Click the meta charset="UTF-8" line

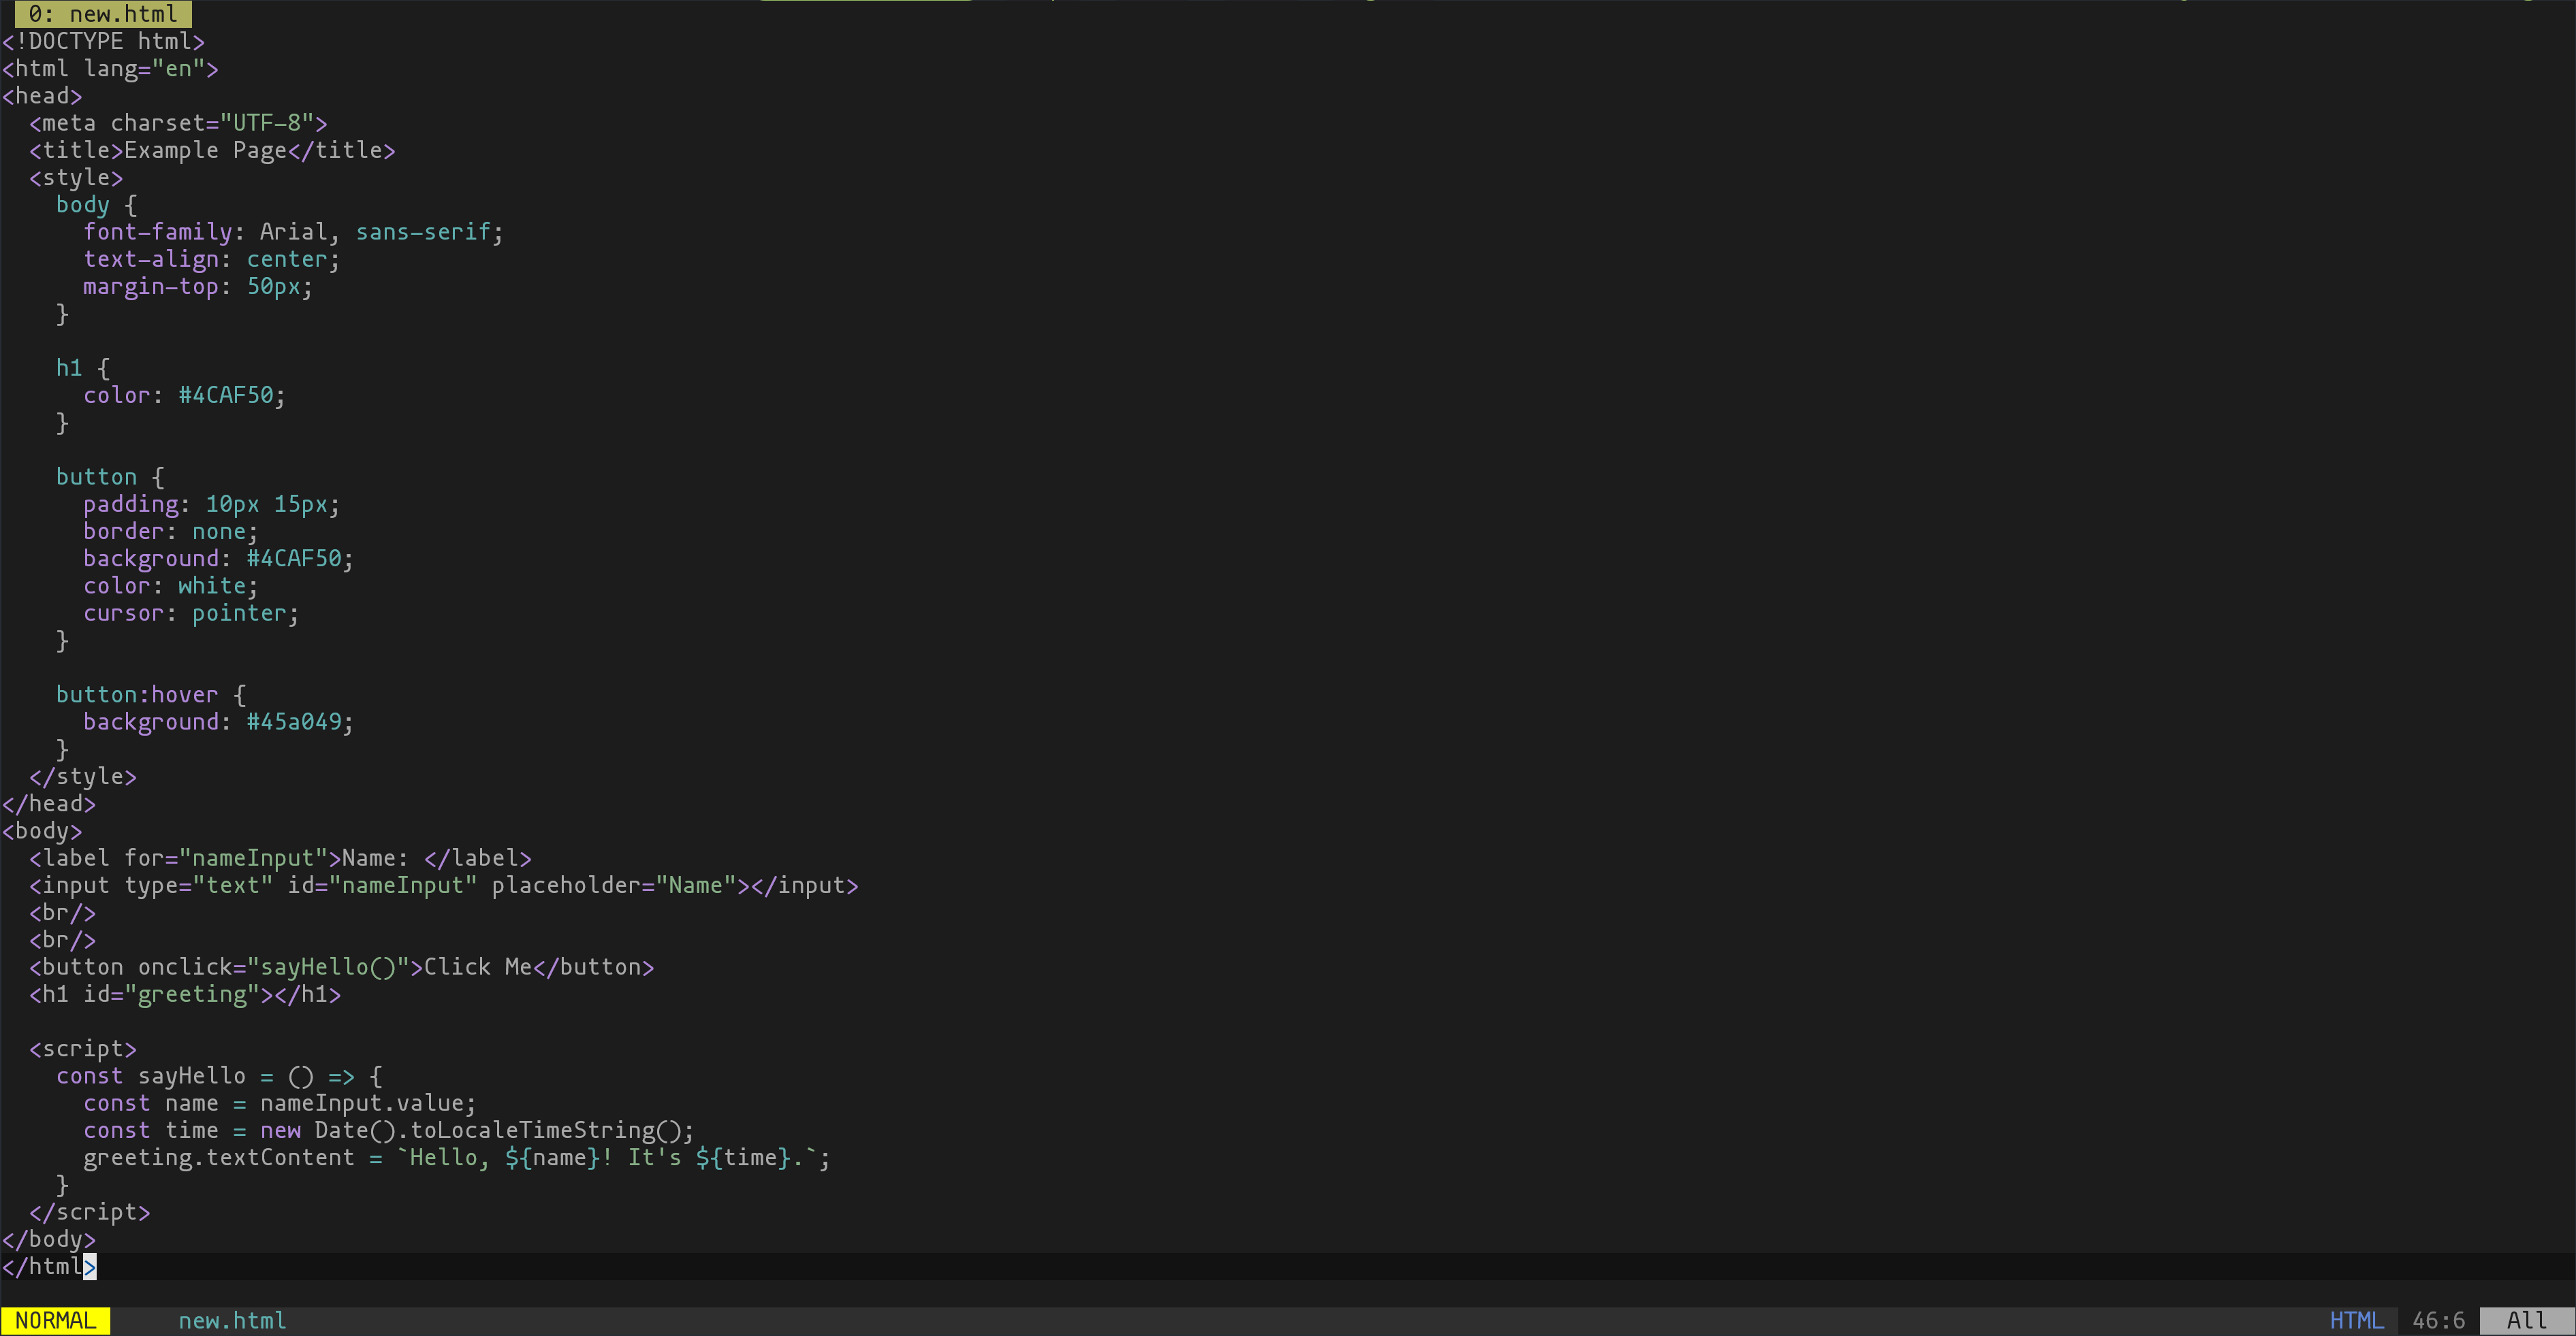tap(178, 123)
